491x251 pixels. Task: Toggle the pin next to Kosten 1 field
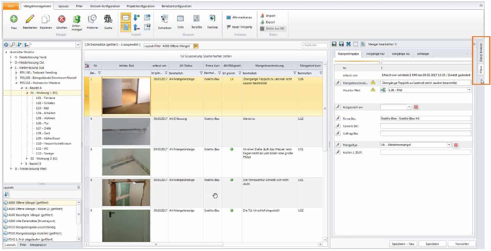coord(338,152)
